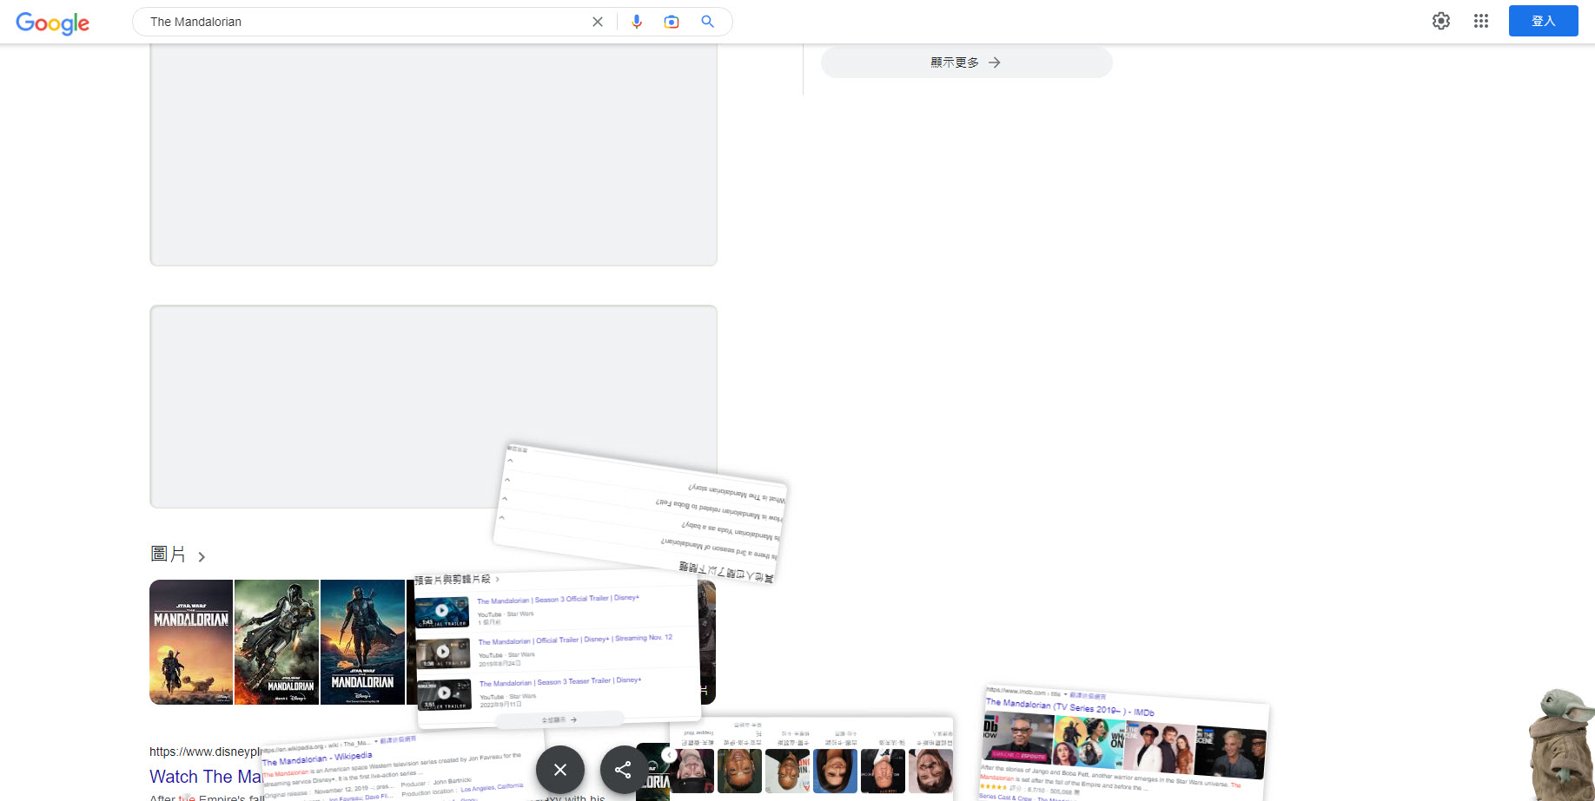Viewport: 1595px width, 801px height.
Task: Play the Season 3 Official Trailer thumbnail
Action: click(x=442, y=611)
